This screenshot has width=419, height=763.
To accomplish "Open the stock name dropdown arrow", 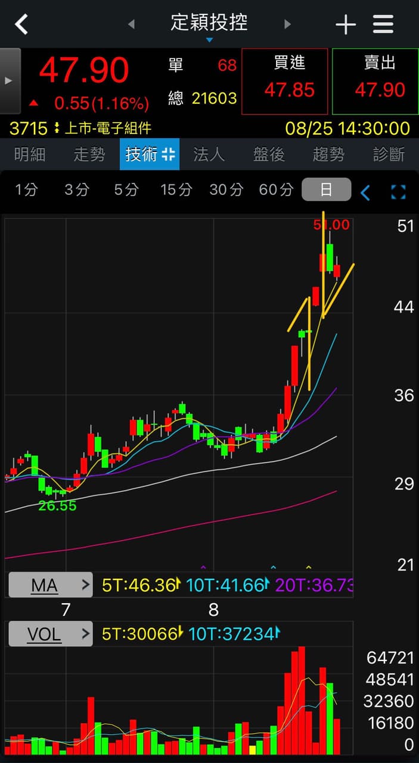I will coord(209,41).
